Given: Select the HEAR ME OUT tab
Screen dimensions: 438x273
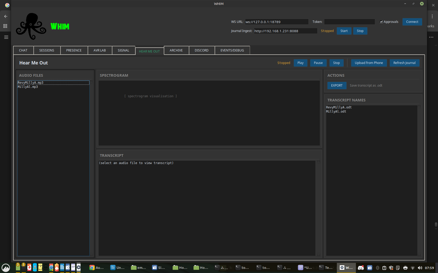Looking at the screenshot, I should 149,51.
